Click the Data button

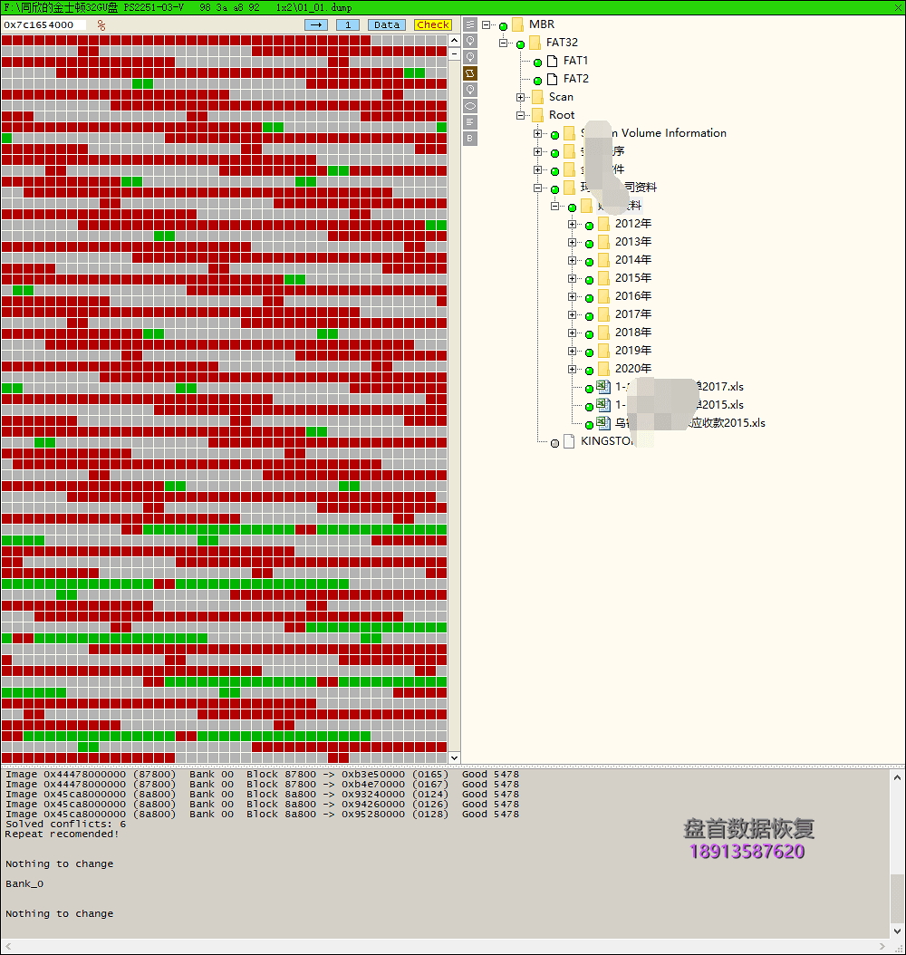click(x=387, y=25)
